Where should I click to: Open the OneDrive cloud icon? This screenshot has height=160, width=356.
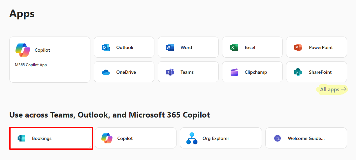[106, 72]
